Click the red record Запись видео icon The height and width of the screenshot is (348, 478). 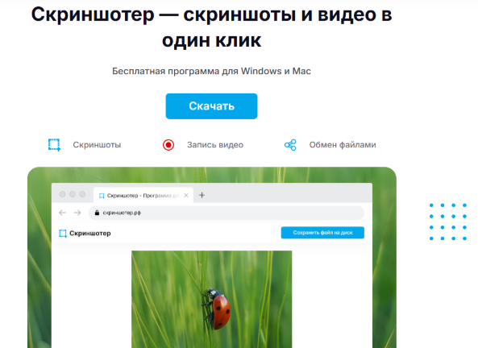[168, 145]
